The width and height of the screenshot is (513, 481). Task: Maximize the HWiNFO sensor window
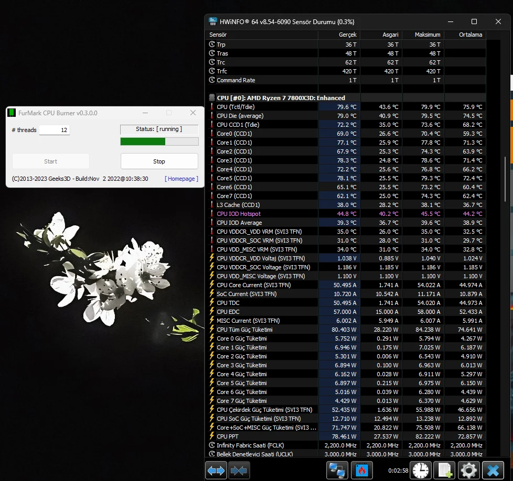474,21
